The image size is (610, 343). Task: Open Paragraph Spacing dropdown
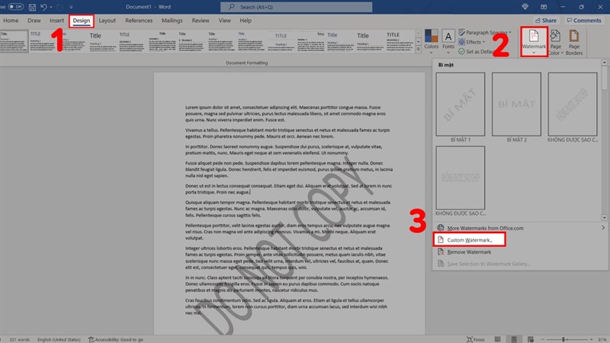pyautogui.click(x=485, y=32)
